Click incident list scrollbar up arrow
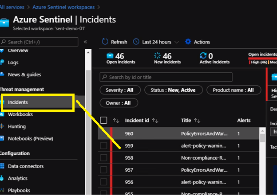277x196 pixels. (262, 131)
